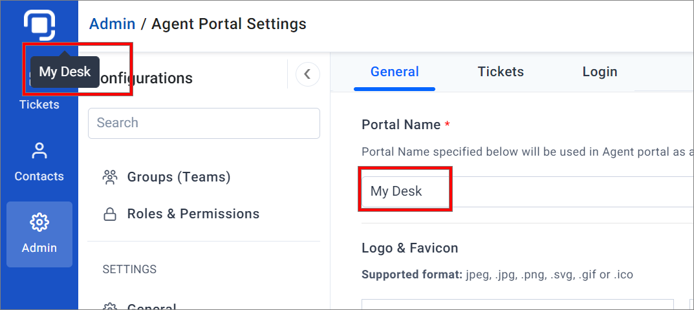Click the Contacts label in sidebar
This screenshot has height=310, width=694.
point(39,176)
